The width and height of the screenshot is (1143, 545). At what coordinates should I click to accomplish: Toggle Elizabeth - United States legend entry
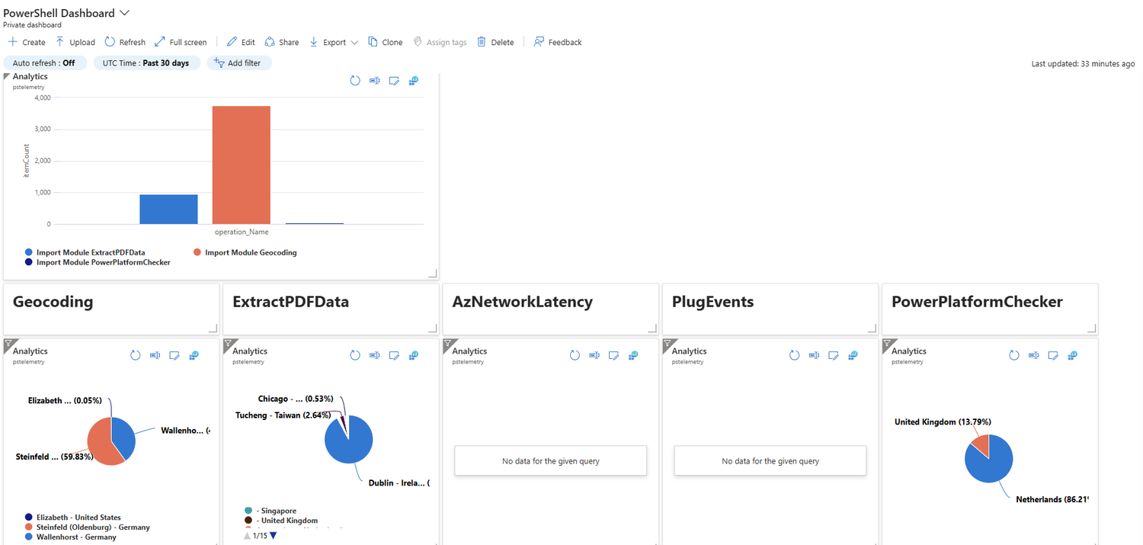pyautogui.click(x=73, y=518)
